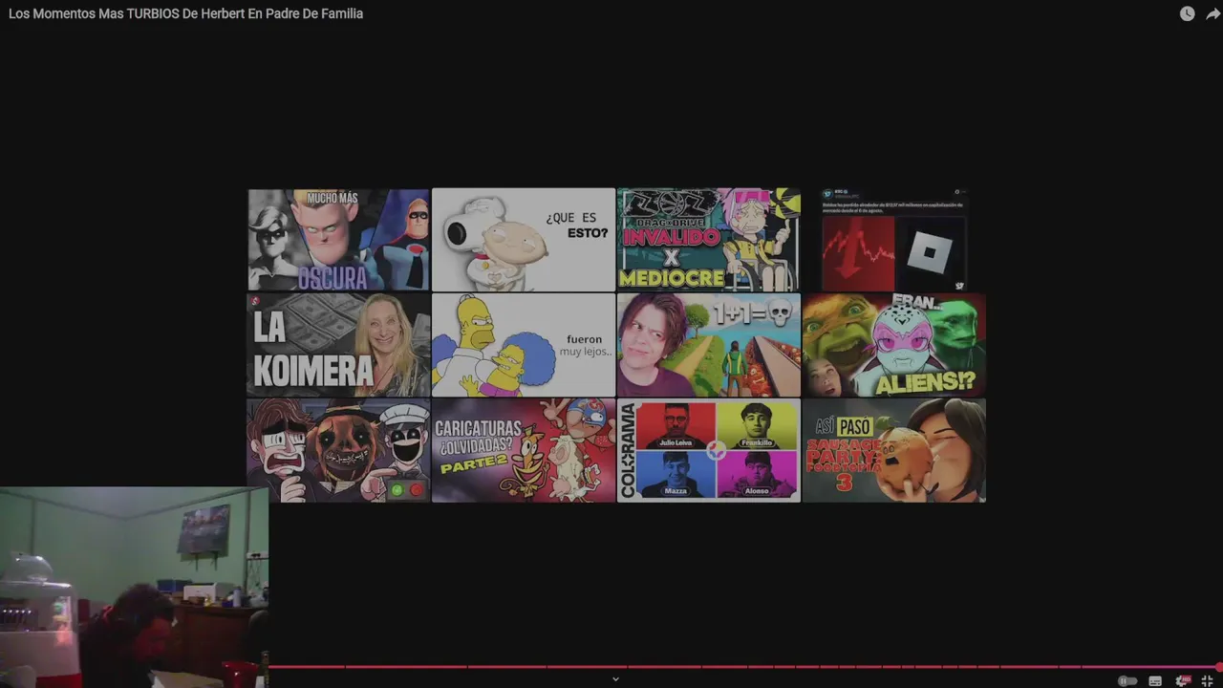Open the Roblox red stock chart thumbnail

[893, 240]
